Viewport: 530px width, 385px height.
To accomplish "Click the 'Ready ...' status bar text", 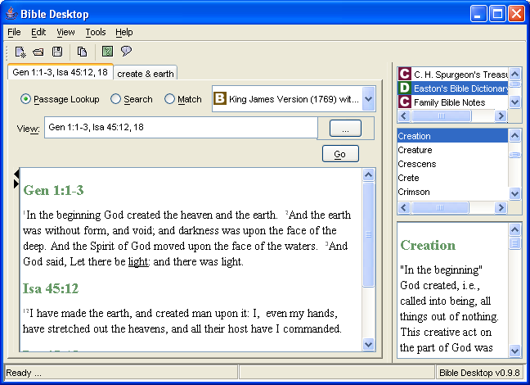I will pyautogui.click(x=24, y=373).
